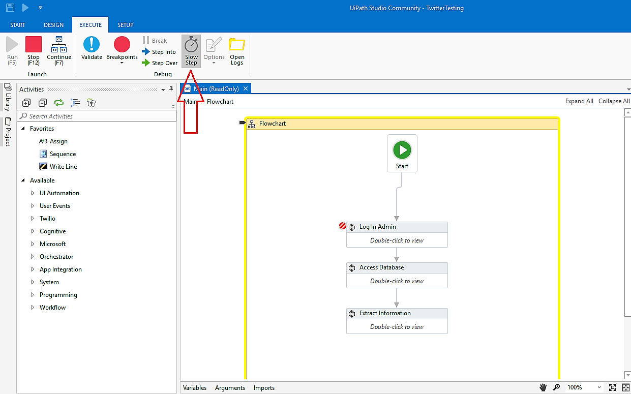
Task: Validate the workflow
Action: click(x=92, y=49)
